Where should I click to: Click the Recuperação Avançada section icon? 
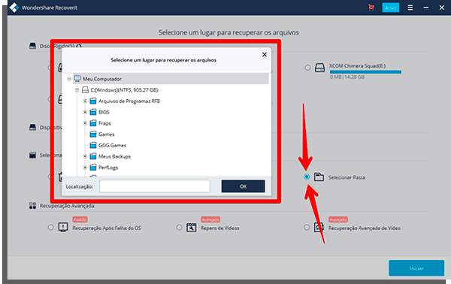32,206
